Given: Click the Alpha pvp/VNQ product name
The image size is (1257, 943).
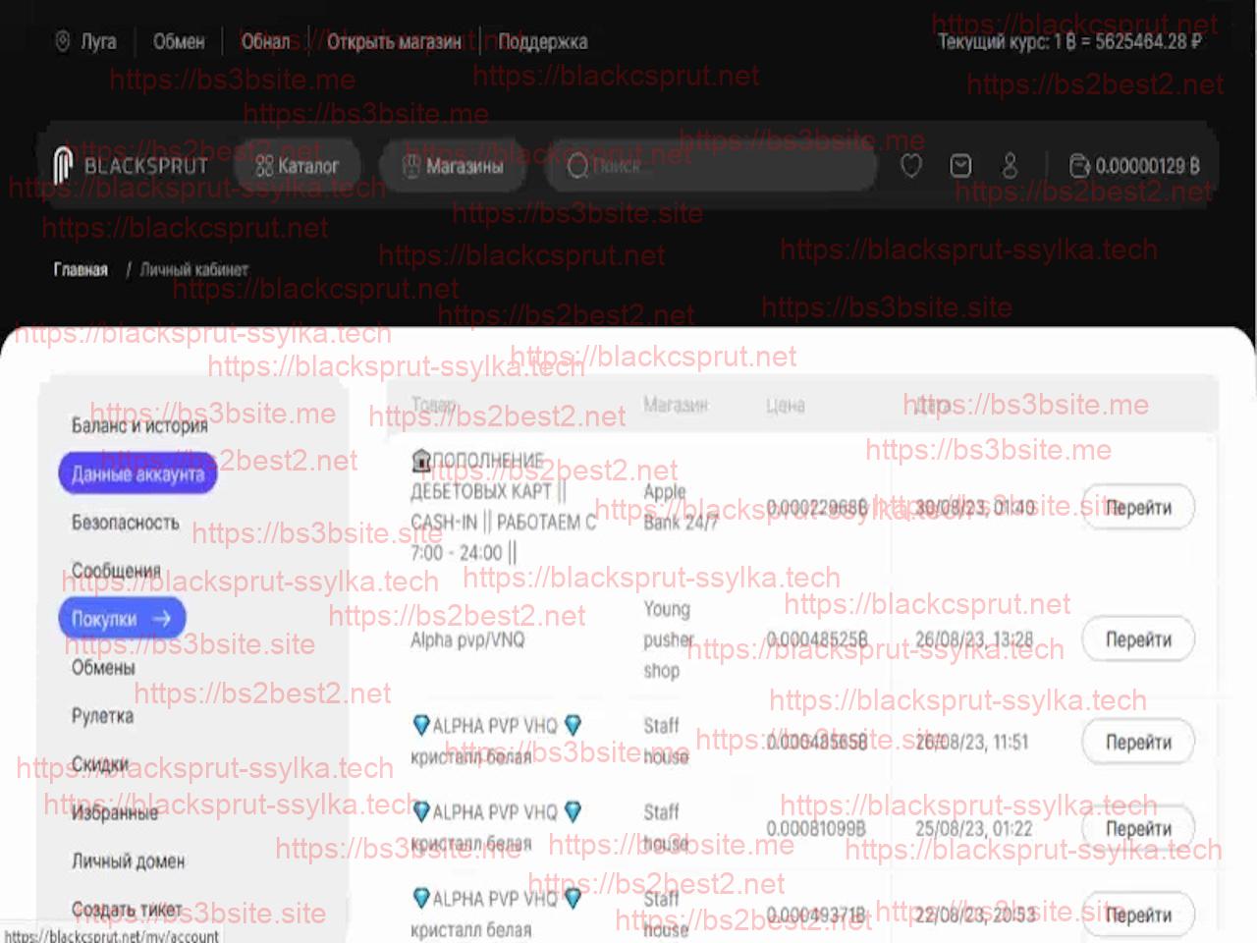Looking at the screenshot, I should point(467,639).
